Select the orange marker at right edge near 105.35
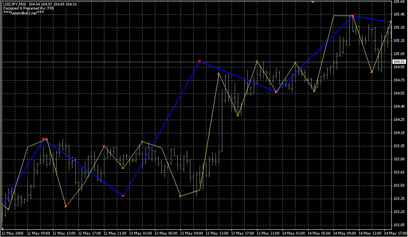 tap(390, 22)
